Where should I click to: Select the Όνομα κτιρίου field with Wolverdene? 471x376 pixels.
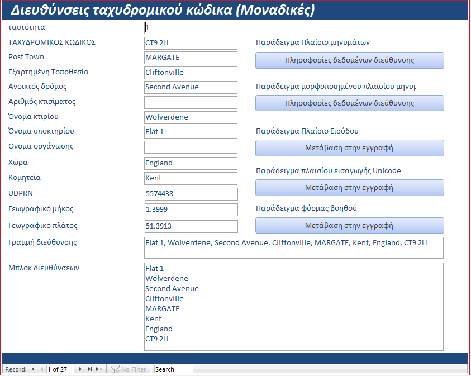click(x=191, y=117)
